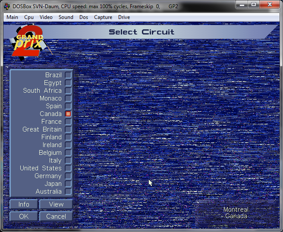Click the Italy label

coord(55,160)
